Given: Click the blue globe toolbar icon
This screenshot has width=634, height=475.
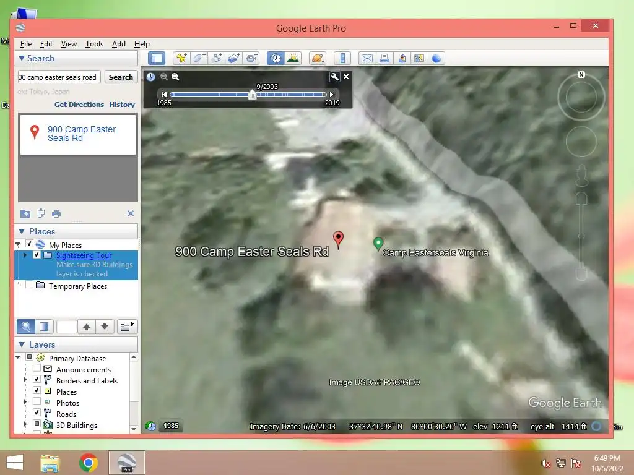Looking at the screenshot, I should (436, 58).
